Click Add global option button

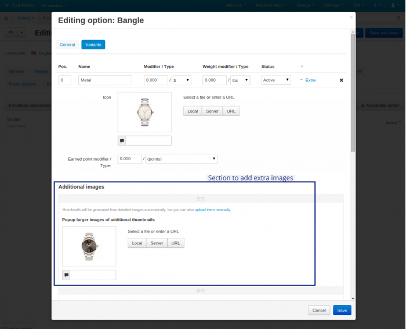[380, 106]
